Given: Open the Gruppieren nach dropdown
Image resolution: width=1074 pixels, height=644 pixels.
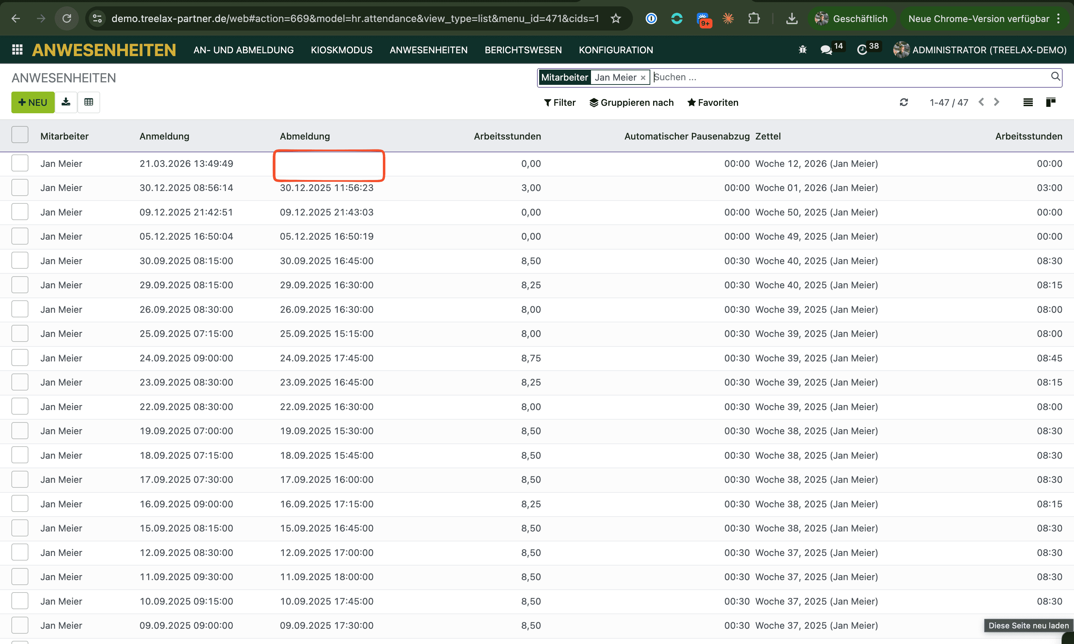Looking at the screenshot, I should [631, 102].
